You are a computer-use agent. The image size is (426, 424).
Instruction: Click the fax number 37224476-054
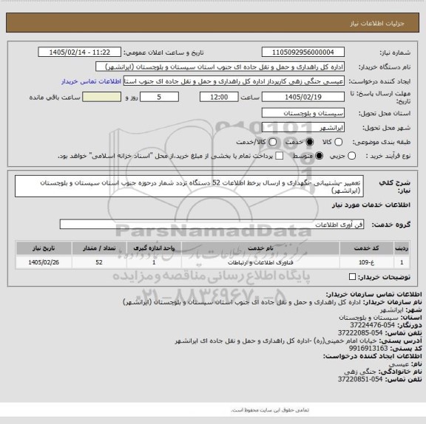pos(372,325)
